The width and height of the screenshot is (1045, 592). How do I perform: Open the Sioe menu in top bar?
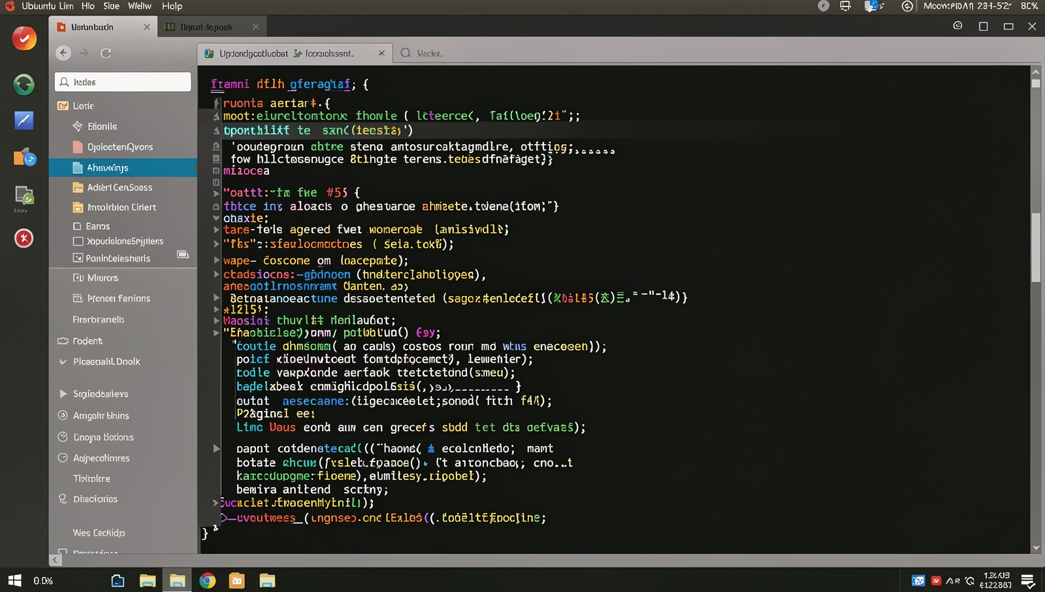(112, 6)
